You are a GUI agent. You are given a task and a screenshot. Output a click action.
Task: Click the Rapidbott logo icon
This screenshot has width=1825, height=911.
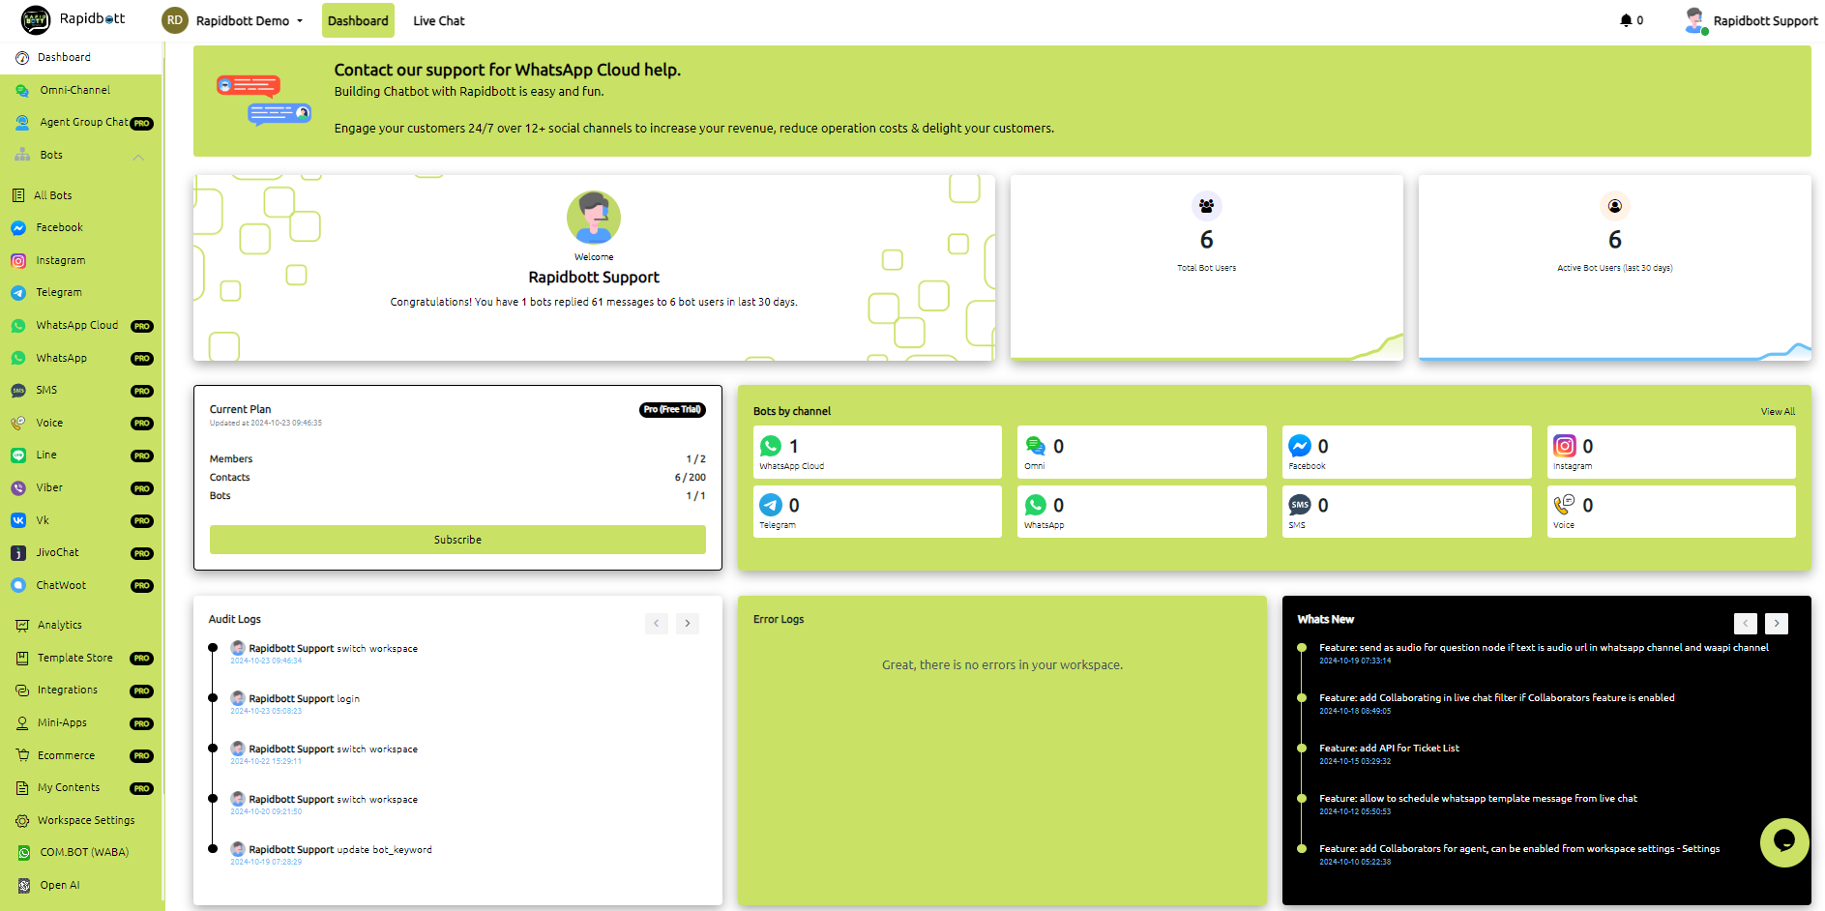pyautogui.click(x=36, y=19)
